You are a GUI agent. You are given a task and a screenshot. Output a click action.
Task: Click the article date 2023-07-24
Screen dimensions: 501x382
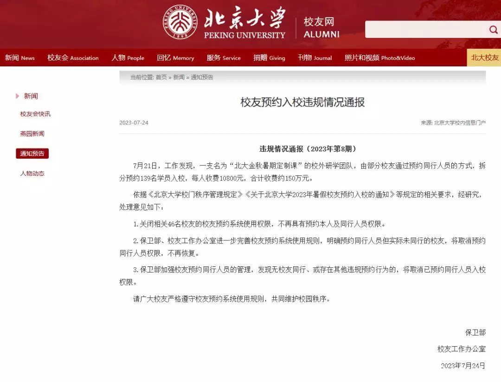pyautogui.click(x=134, y=123)
